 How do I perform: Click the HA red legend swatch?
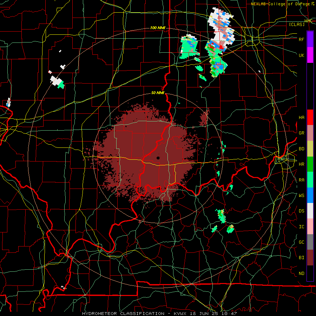pyautogui.click(x=310, y=117)
